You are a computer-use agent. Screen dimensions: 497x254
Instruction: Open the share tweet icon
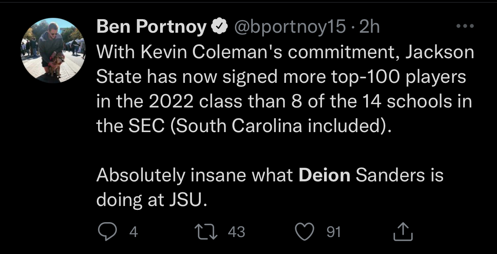404,232
